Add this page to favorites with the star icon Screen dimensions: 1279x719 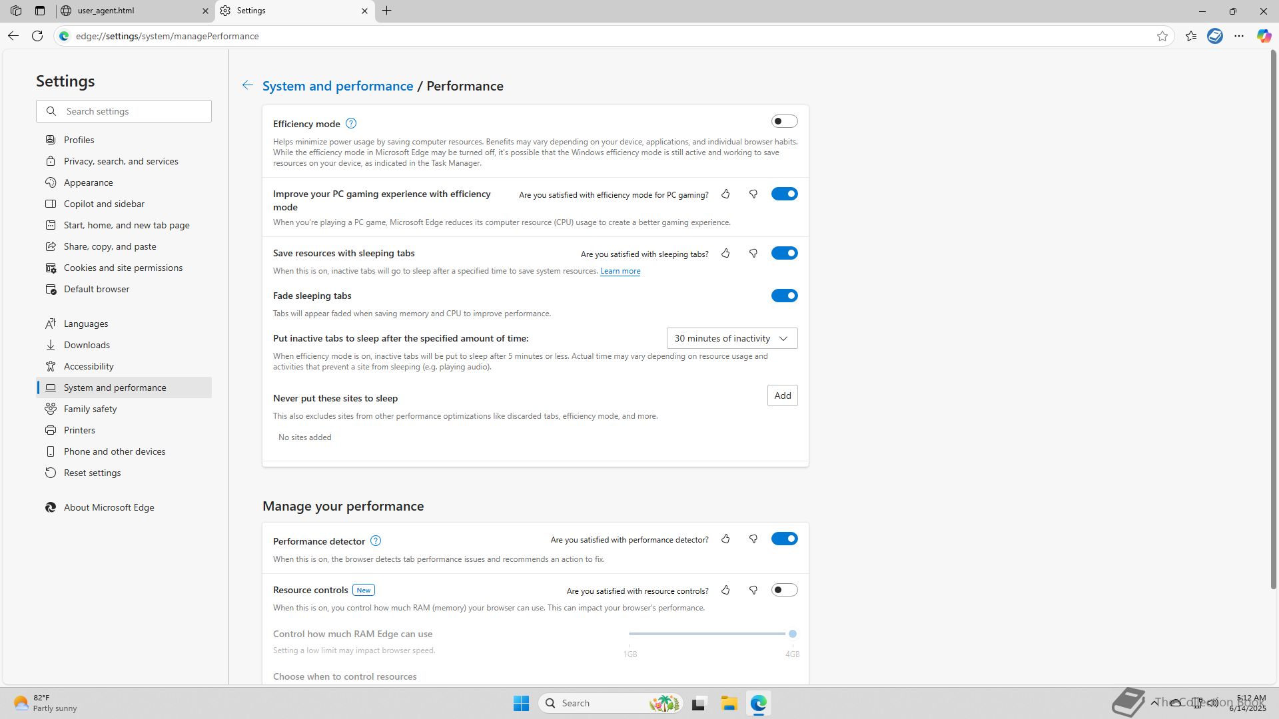(1162, 36)
